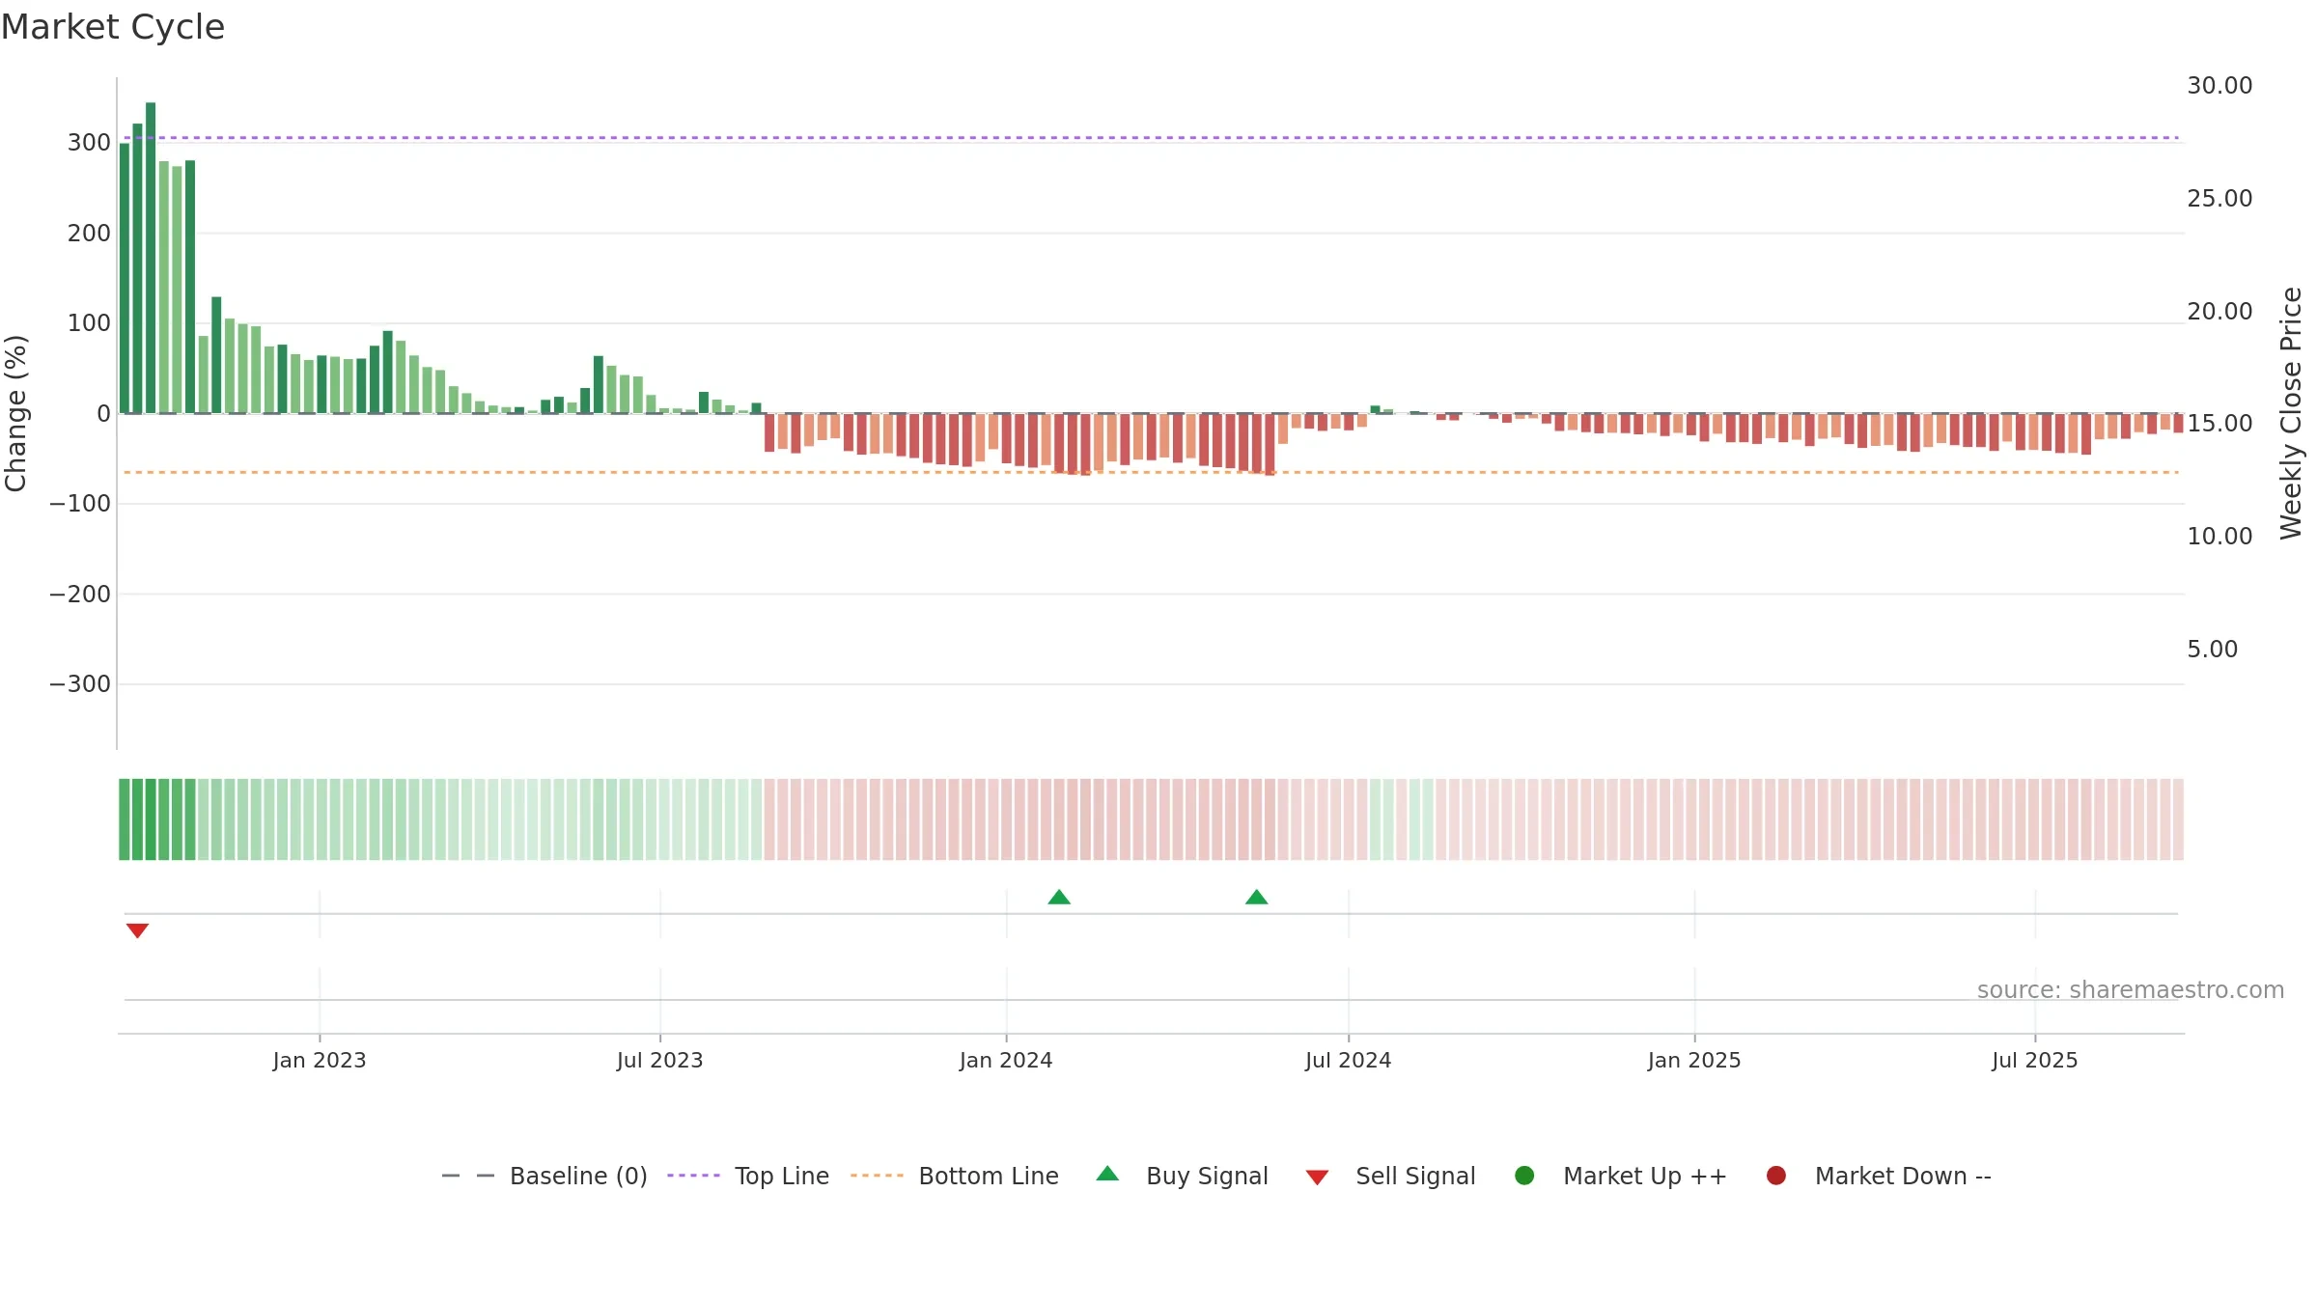Click the 10.00 tick on right axis
Screen dimensions: 2317x1303
(2219, 537)
